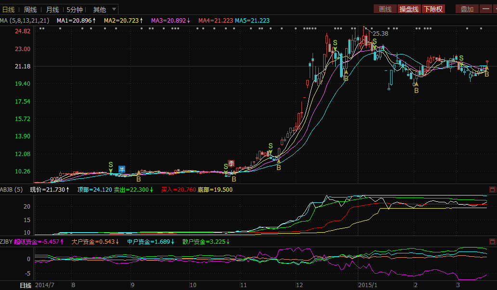This screenshot has width=497, height=290.
Task: Click the red MA4=21.223 value
Action: [x=216, y=21]
